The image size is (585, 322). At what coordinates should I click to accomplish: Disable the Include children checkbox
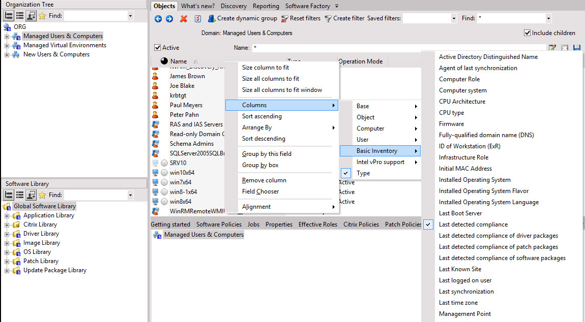(527, 33)
